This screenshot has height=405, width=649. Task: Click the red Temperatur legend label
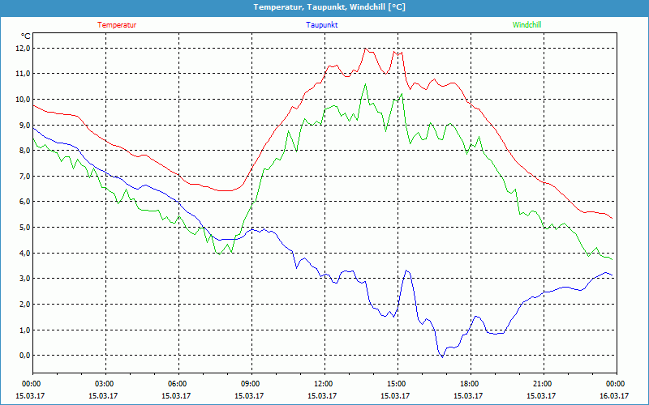pos(117,25)
